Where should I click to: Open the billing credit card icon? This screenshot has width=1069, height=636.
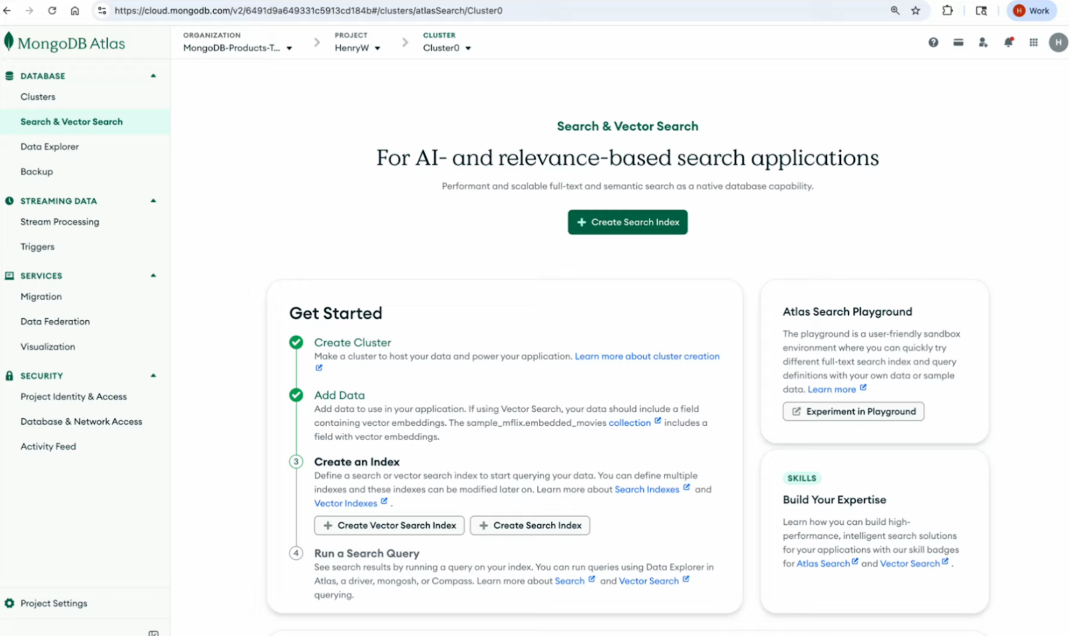click(958, 43)
